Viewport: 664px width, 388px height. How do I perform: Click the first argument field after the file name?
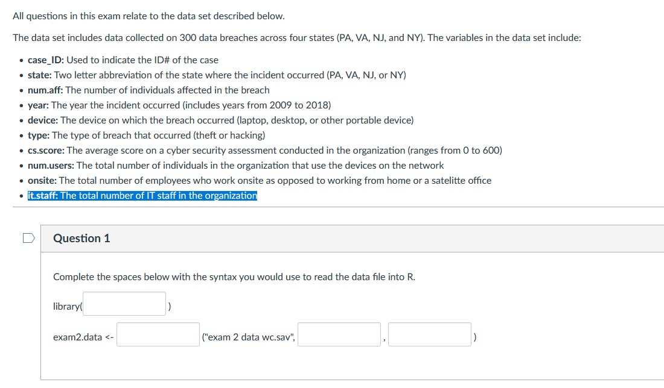(339, 334)
